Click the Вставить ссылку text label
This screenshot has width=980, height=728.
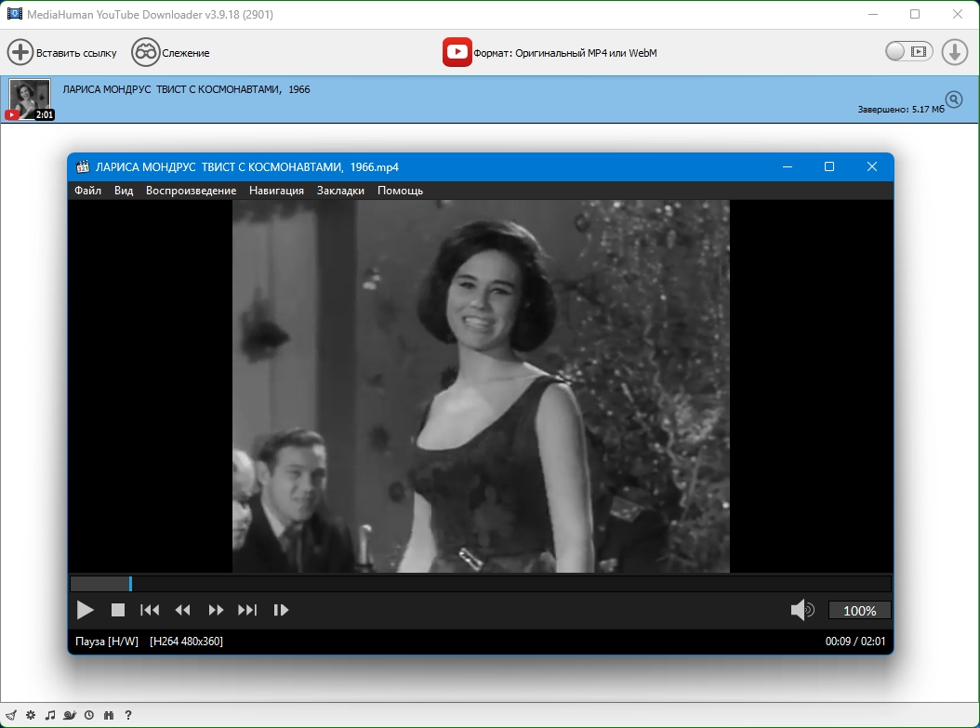click(x=76, y=53)
